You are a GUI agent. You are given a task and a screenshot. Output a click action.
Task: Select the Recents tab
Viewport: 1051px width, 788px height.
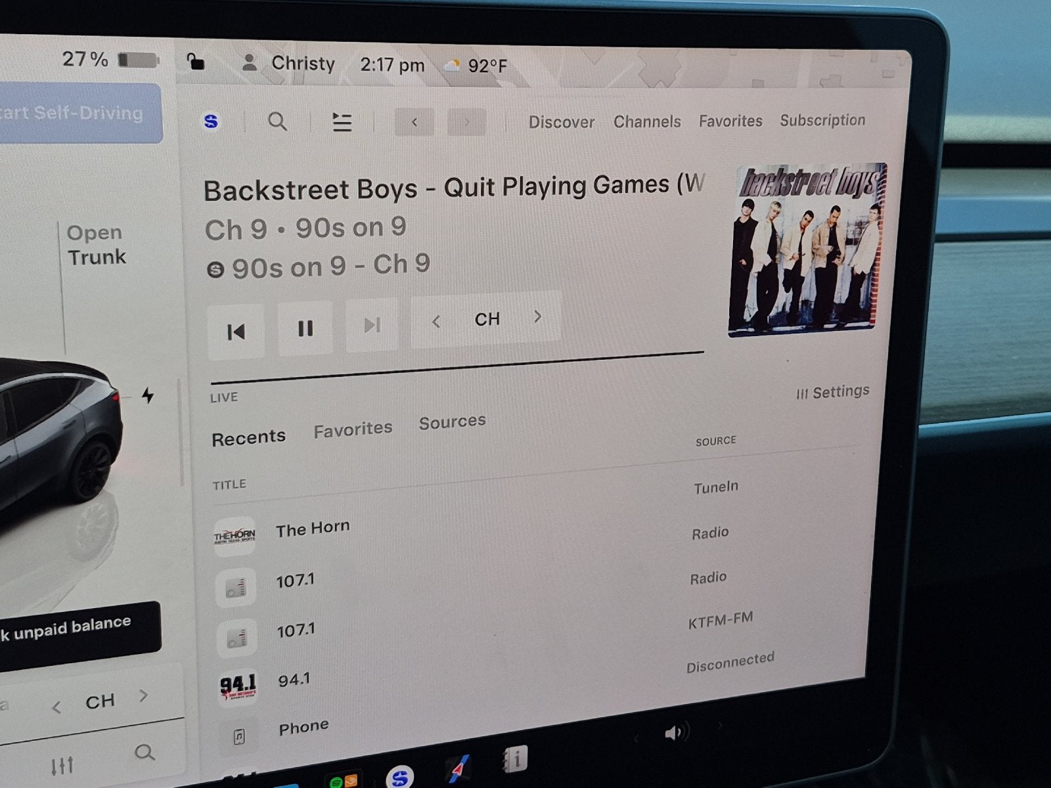[x=248, y=438]
